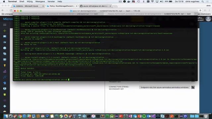Open the Shell menu
Screen dimensions: 212x119
click(22, 1)
